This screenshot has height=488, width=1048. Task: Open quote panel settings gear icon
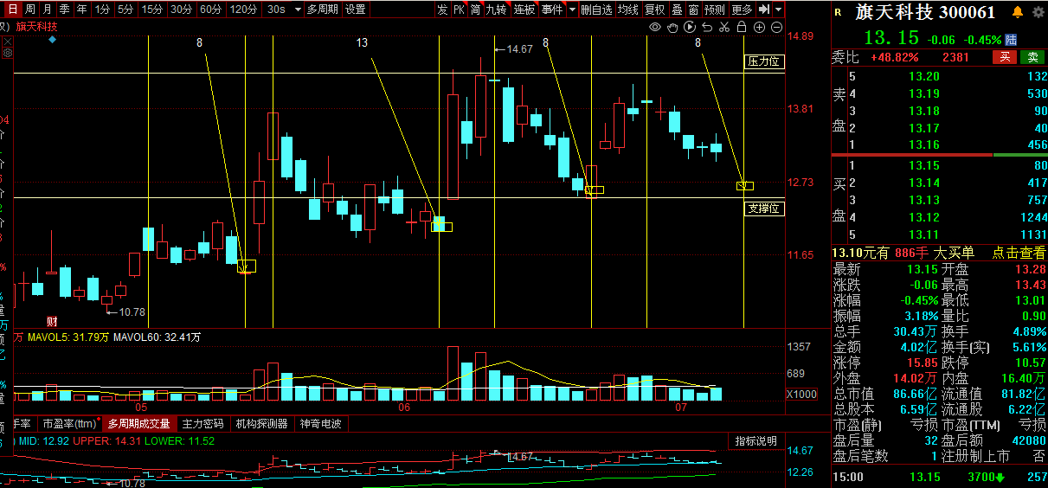[1038, 12]
